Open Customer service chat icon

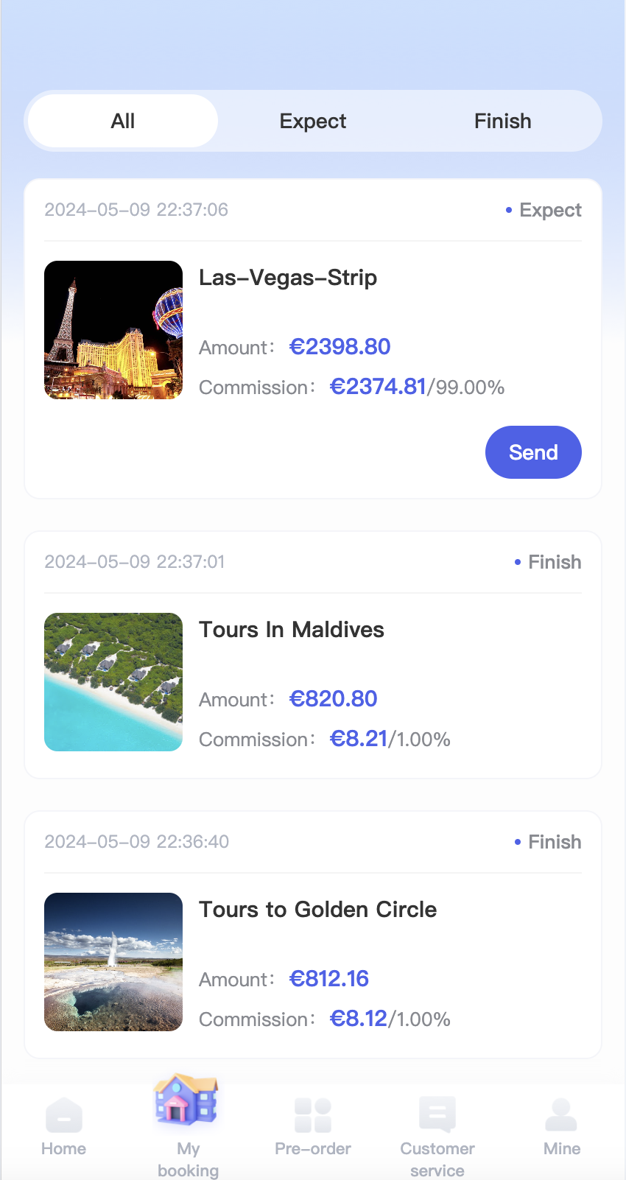click(437, 1115)
